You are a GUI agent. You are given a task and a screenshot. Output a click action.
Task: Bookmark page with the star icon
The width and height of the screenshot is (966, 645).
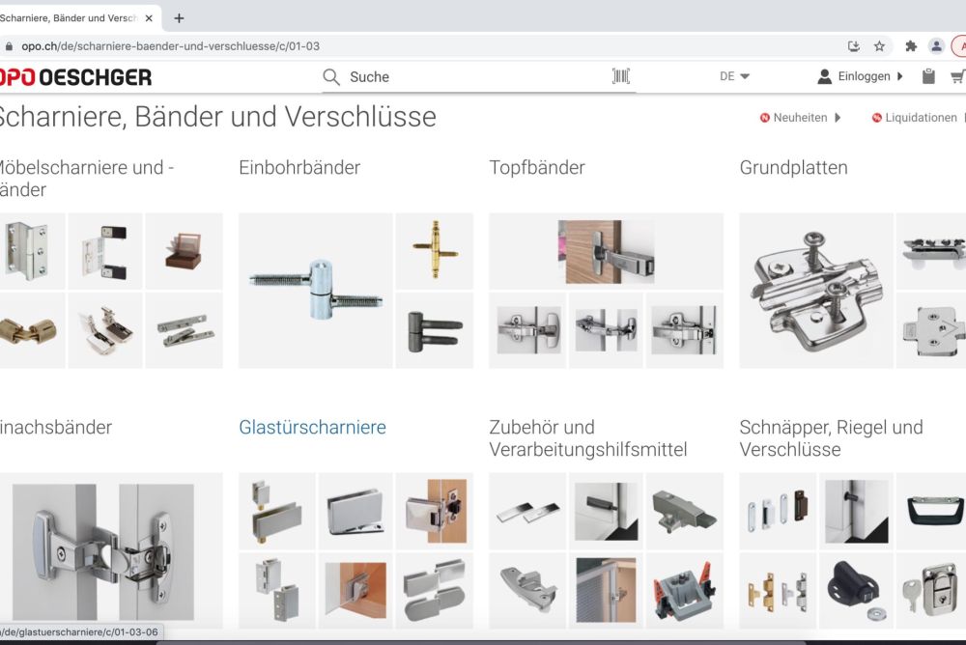tap(879, 45)
